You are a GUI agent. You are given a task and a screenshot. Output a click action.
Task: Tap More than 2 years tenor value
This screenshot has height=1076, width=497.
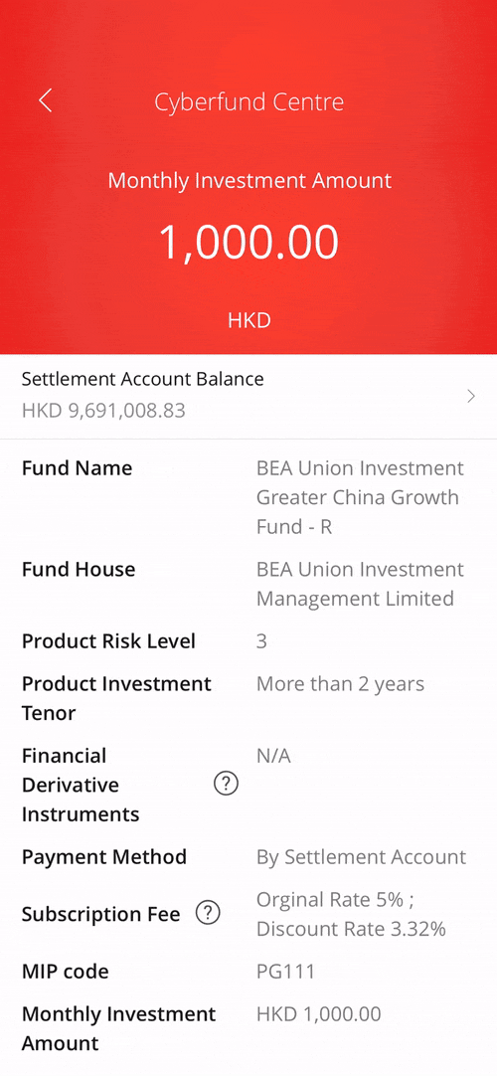[x=341, y=684]
